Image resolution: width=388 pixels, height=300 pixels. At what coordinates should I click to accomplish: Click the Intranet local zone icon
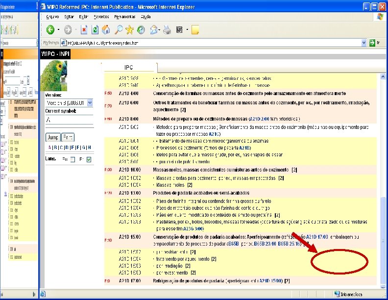(x=337, y=294)
